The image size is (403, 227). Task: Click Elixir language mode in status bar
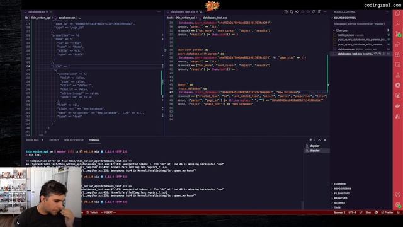(x=368, y=212)
